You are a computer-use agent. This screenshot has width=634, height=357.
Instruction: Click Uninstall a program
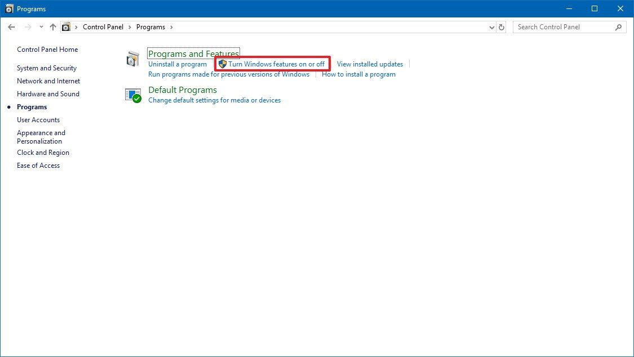tap(178, 64)
